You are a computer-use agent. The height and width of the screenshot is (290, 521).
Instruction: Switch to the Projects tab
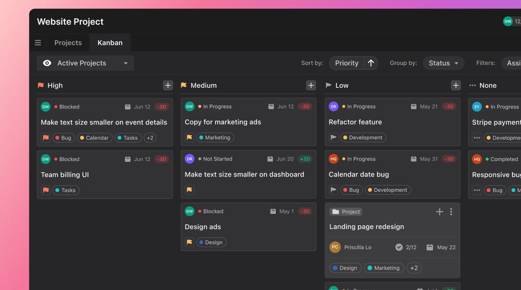(x=68, y=43)
